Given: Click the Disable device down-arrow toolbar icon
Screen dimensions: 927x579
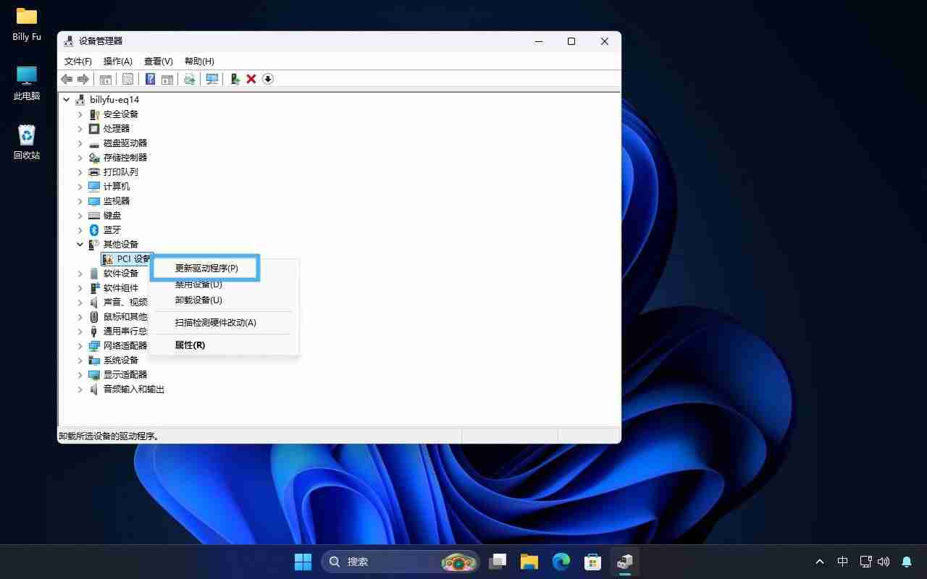Looking at the screenshot, I should (x=267, y=79).
